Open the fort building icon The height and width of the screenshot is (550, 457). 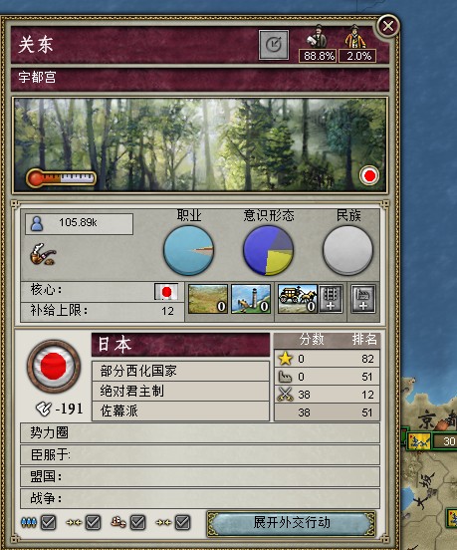click(x=207, y=299)
